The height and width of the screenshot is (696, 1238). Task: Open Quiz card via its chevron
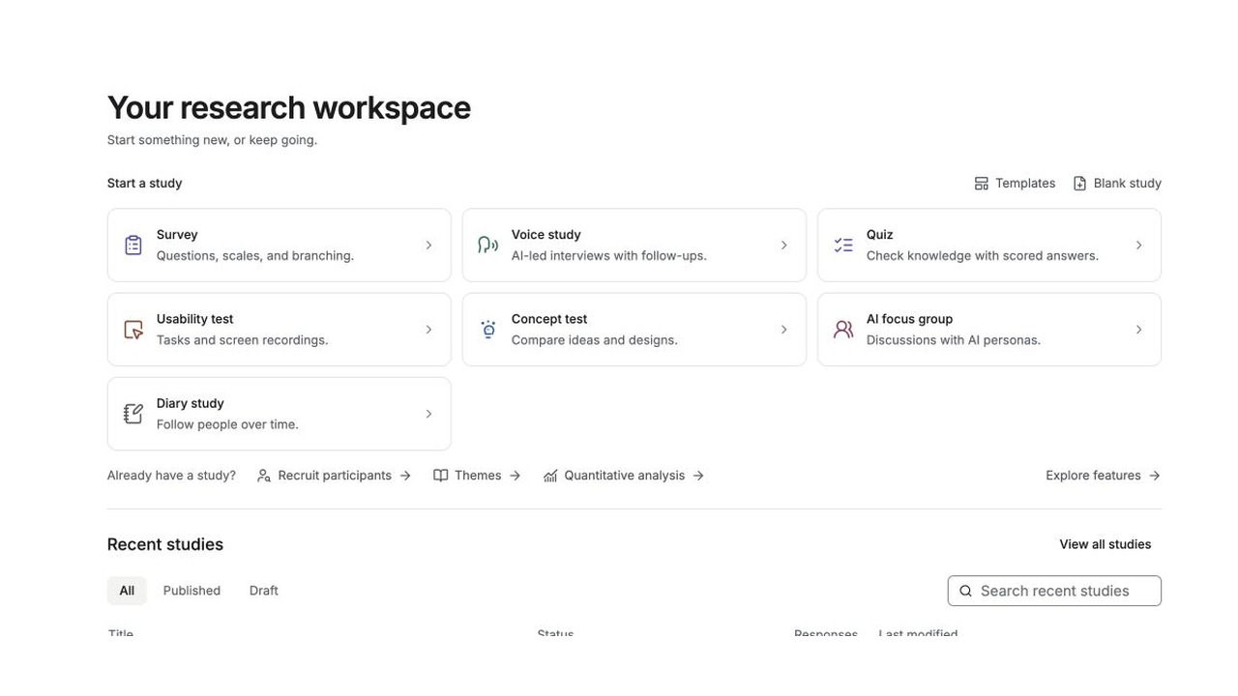(1138, 246)
